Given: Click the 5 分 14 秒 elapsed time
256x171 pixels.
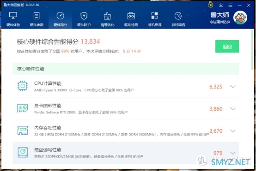Looking at the screenshot, I should pyautogui.click(x=132, y=51).
